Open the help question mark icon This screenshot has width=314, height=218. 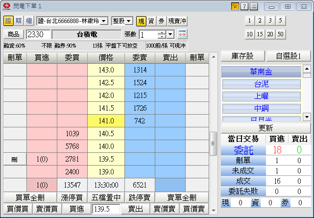coord(244,6)
